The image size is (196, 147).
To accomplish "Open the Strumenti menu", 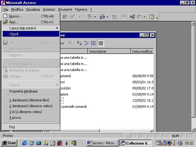I will pyautogui.click(x=65, y=9).
